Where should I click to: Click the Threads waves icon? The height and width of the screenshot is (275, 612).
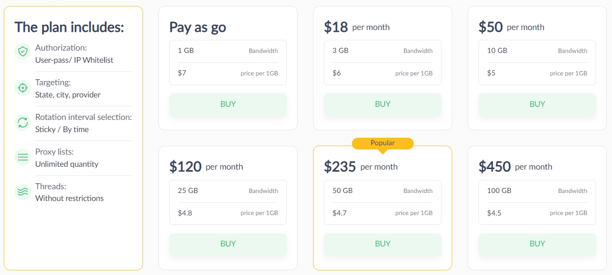(22, 192)
